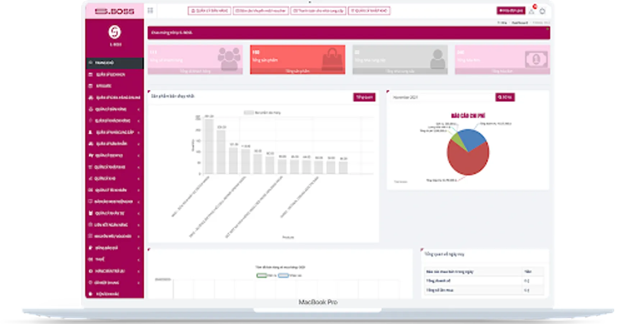Screen dimensions: 640x324
Task: Click the voucher shortcut button in top bar
Action: click(260, 11)
